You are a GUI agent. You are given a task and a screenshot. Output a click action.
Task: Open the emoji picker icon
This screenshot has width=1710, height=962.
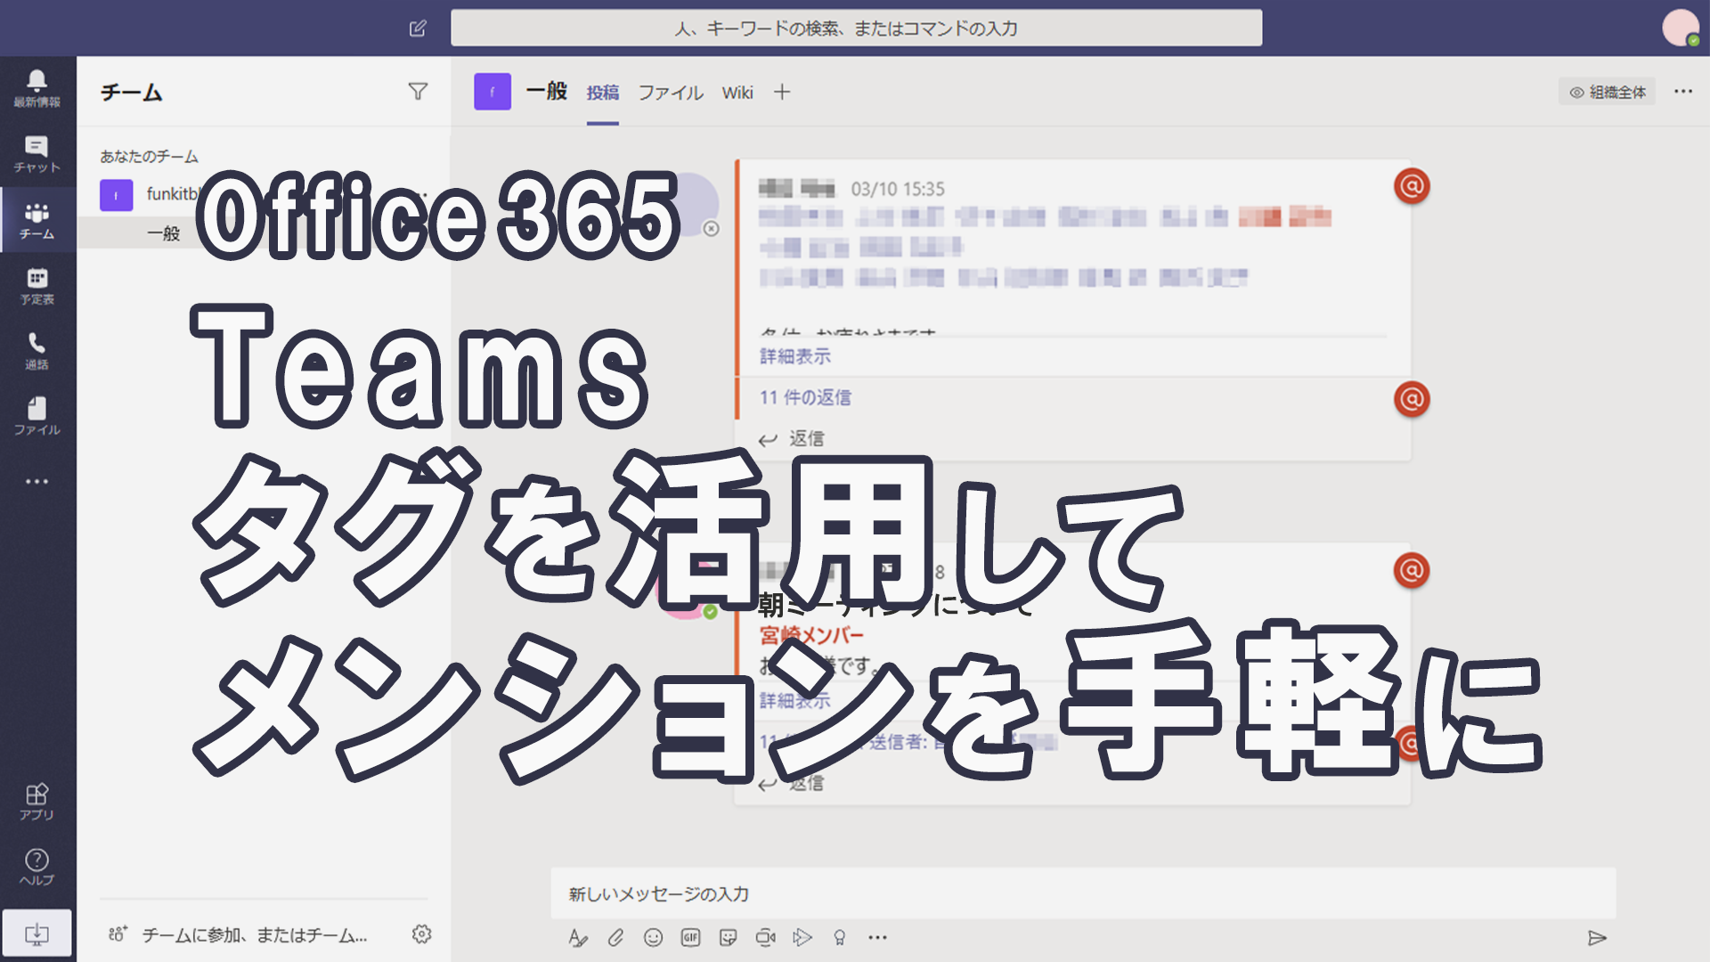653,937
